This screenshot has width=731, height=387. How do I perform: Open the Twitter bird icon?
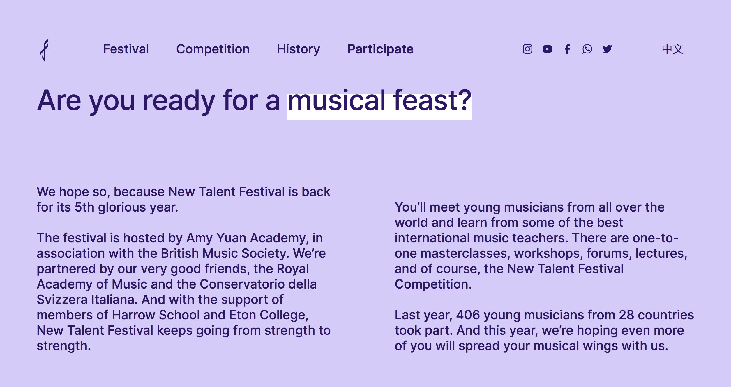pyautogui.click(x=607, y=49)
